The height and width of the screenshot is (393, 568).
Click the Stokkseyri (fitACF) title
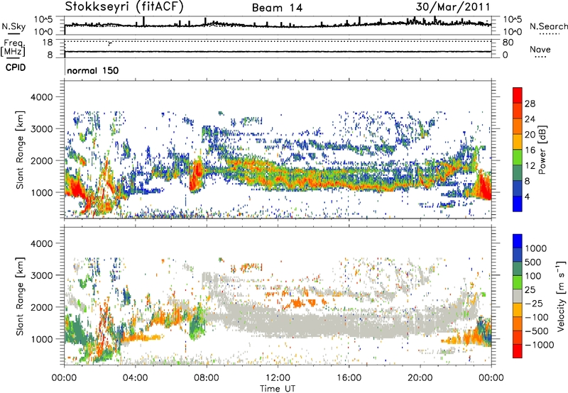click(125, 6)
